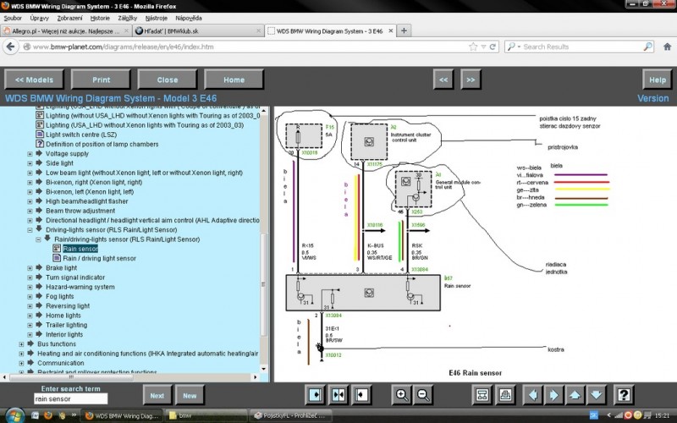Viewport: 677px width, 423px height.
Task: Click Firefox back navigation arrow
Action: pyautogui.click(x=11, y=47)
